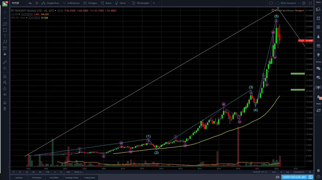Toggle magnet mode for drawings
The height and width of the screenshot is (180, 322).
tap(5, 76)
